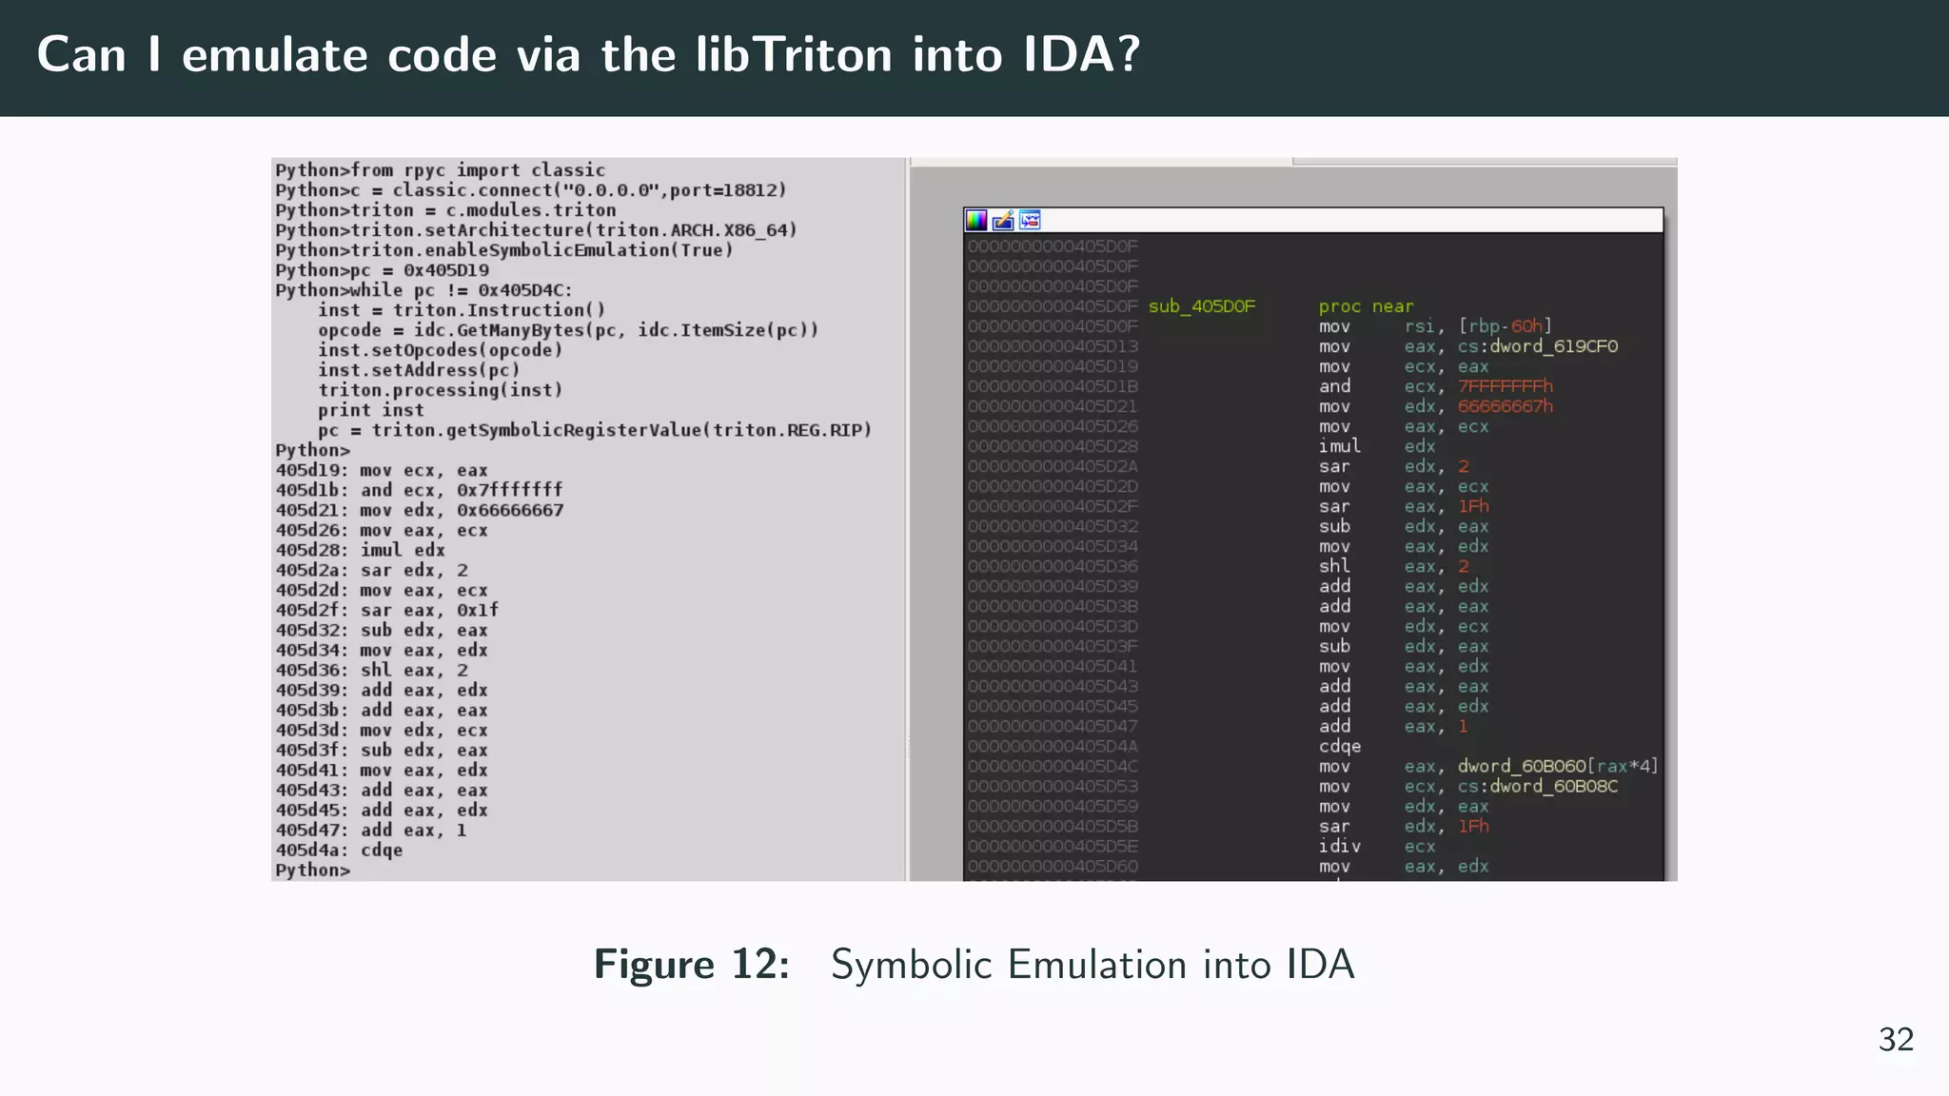Click the triton.processing(inst) line
Viewport: 1949px width, 1096px height.
(441, 390)
